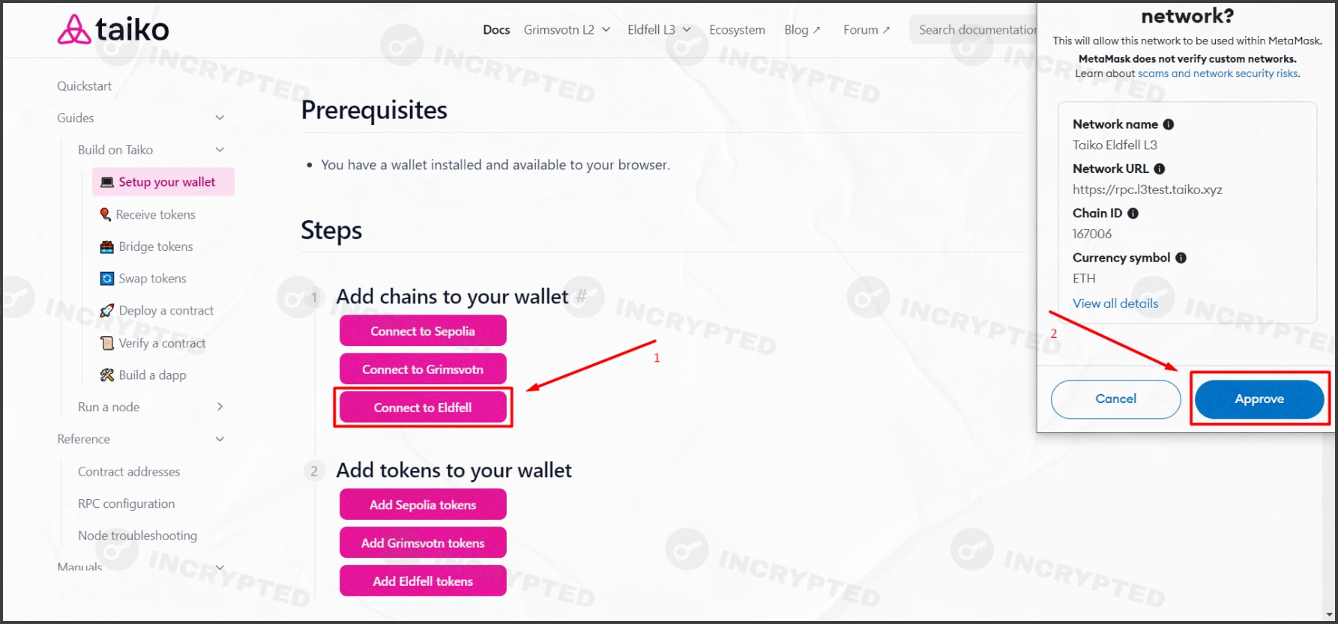
Task: Open the View all details link
Action: [x=1115, y=303]
